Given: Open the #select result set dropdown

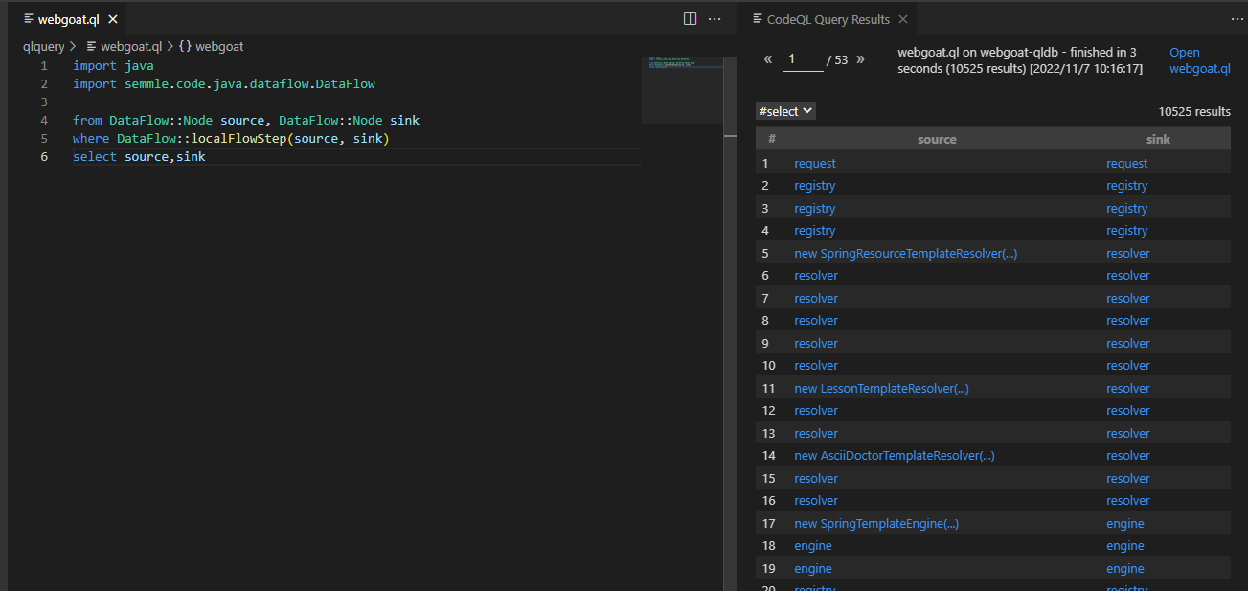Looking at the screenshot, I should click(x=785, y=111).
